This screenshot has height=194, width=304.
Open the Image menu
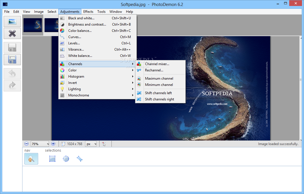(x=39, y=12)
